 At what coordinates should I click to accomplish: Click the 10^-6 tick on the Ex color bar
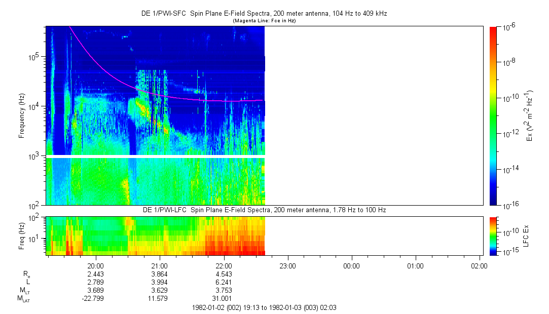(509, 27)
